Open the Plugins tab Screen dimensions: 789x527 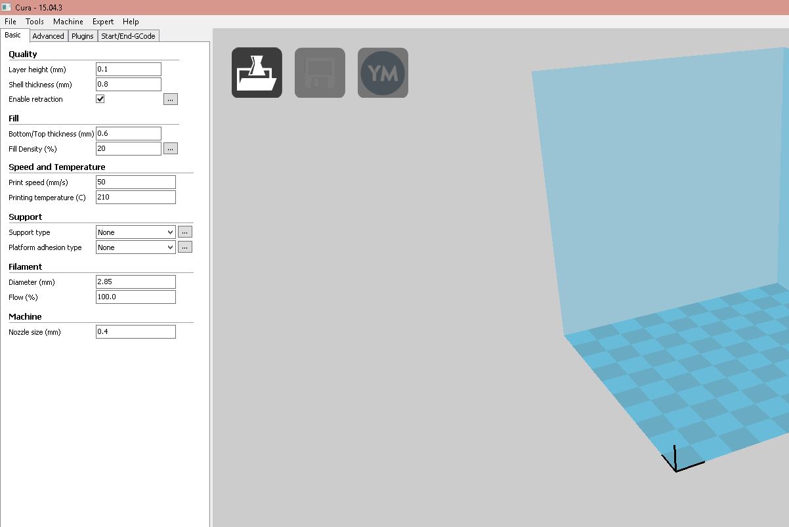coord(82,35)
